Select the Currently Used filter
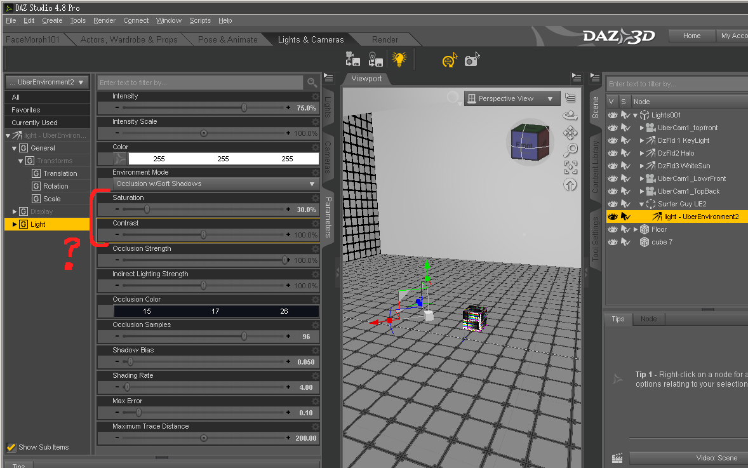This screenshot has height=468, width=748. 47,123
